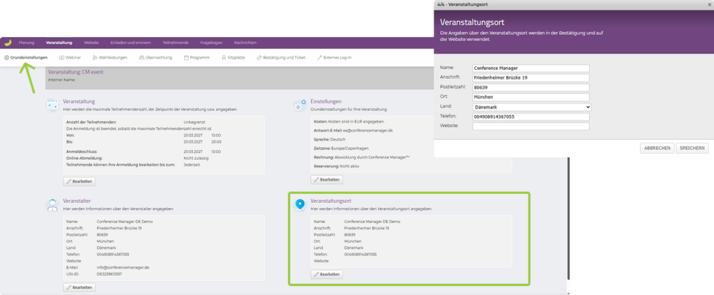Expand the Land dropdown showing Dänemark
Image resolution: width=714 pixels, height=295 pixels.
531,107
